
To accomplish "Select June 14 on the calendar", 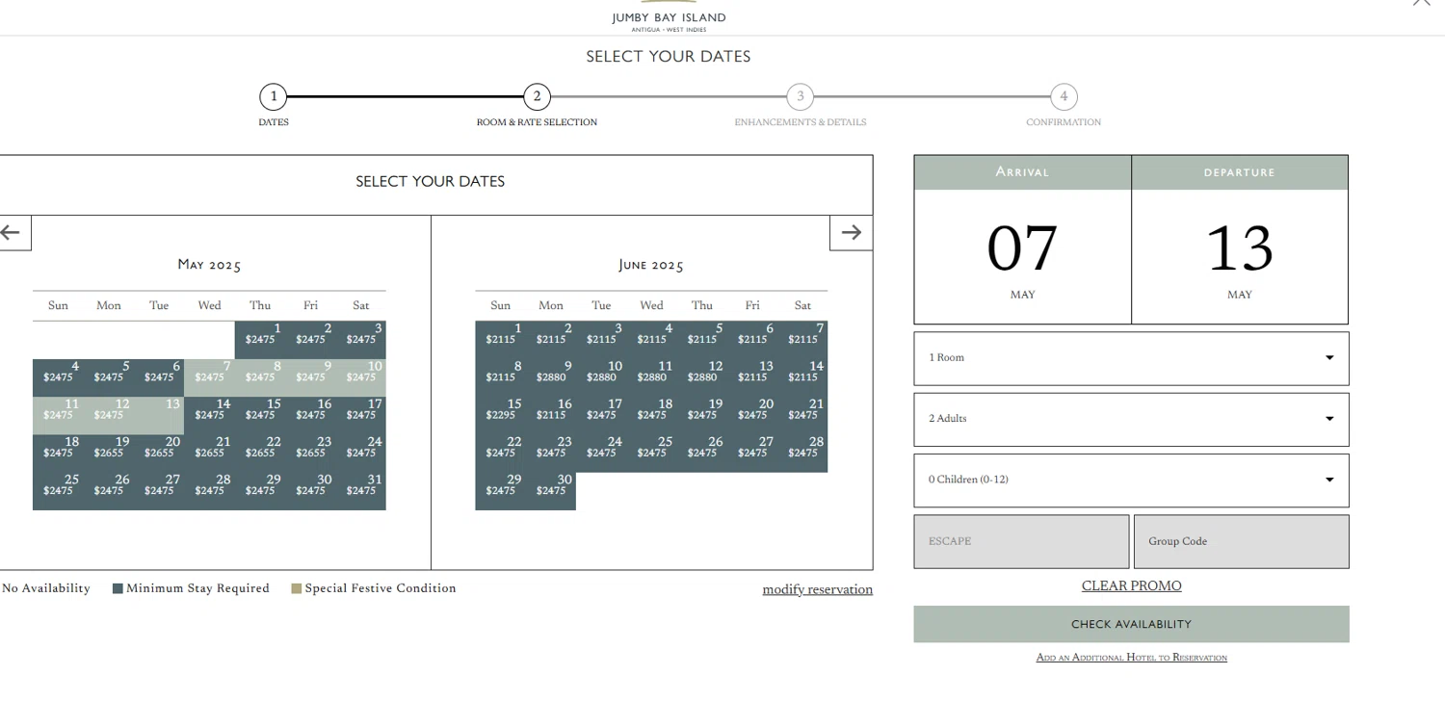I will (802, 377).
